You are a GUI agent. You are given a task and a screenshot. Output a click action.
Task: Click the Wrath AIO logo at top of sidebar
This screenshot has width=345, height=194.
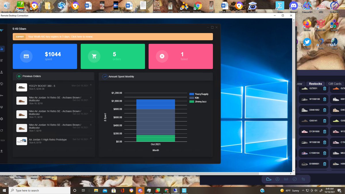pos(2,30)
